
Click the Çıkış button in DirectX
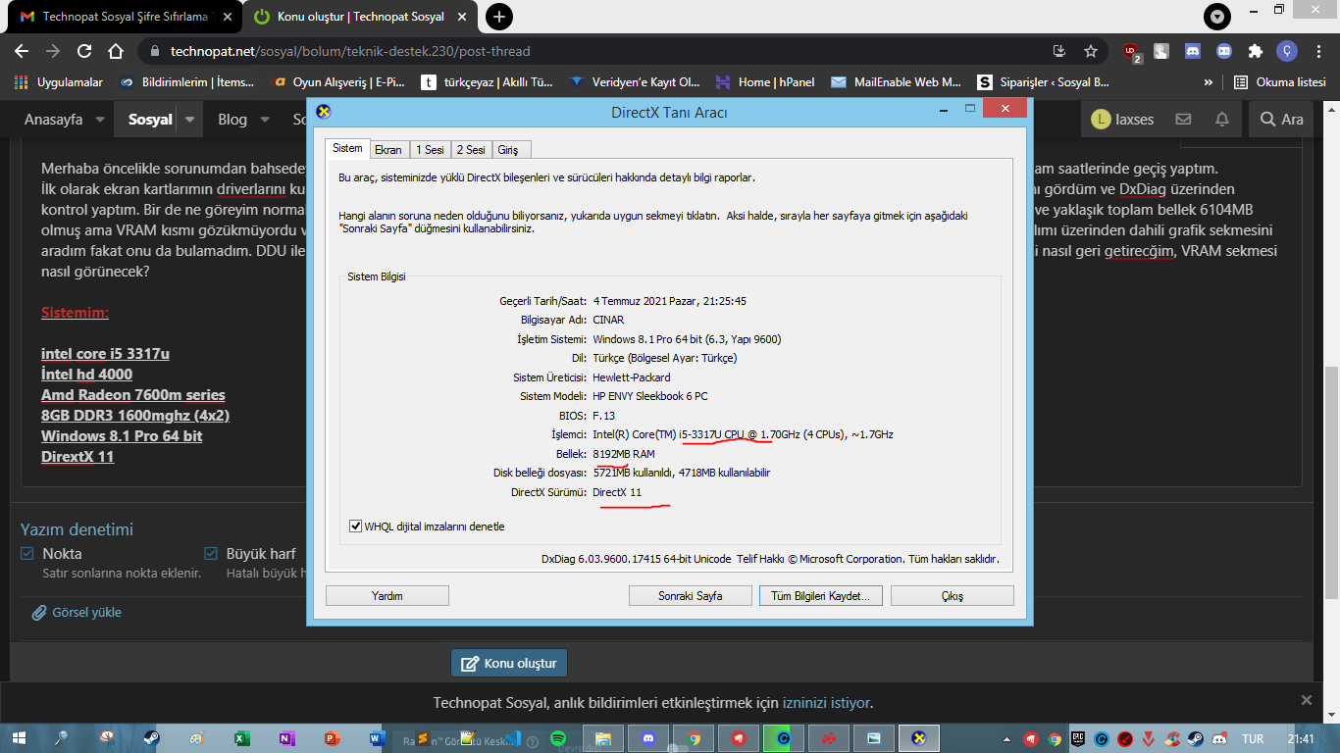tap(952, 596)
